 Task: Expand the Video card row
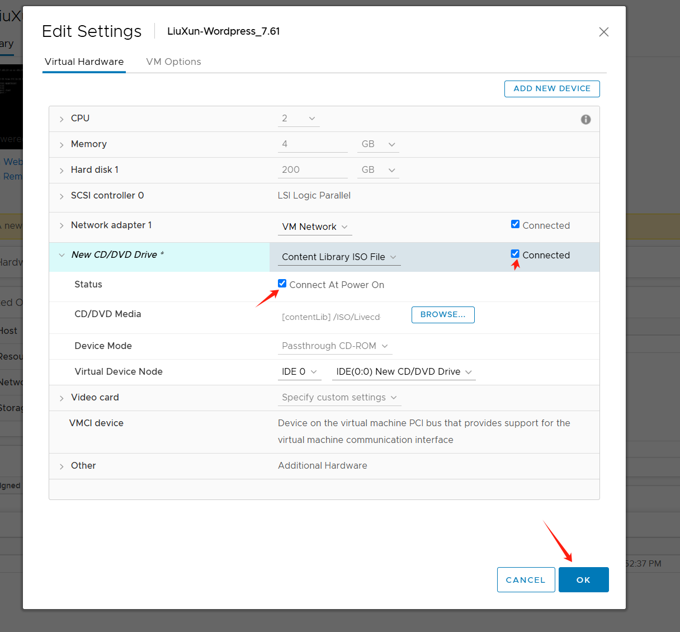(x=62, y=398)
